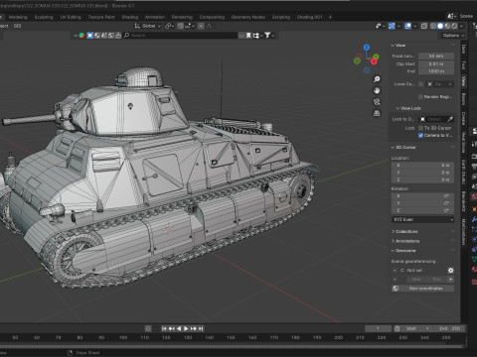The image size is (477, 357).
Task: Enable the Render Region checkbox
Action: tap(420, 97)
